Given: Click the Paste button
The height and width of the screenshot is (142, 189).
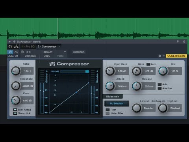Looking at the screenshot, I should (x=60, y=56).
